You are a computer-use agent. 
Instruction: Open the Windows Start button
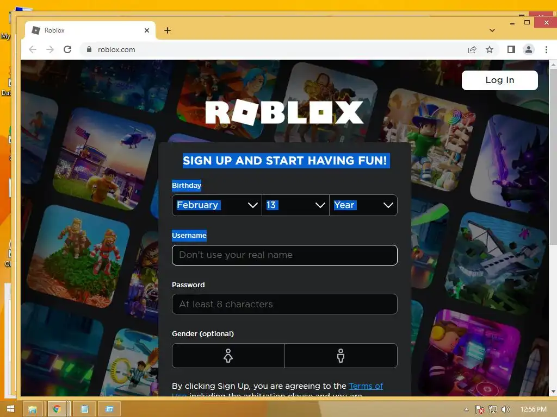[x=10, y=409]
